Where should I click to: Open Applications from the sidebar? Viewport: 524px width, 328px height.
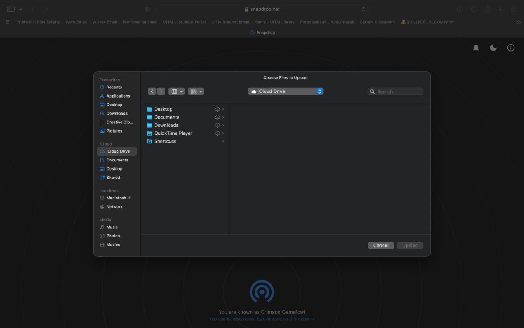[118, 96]
